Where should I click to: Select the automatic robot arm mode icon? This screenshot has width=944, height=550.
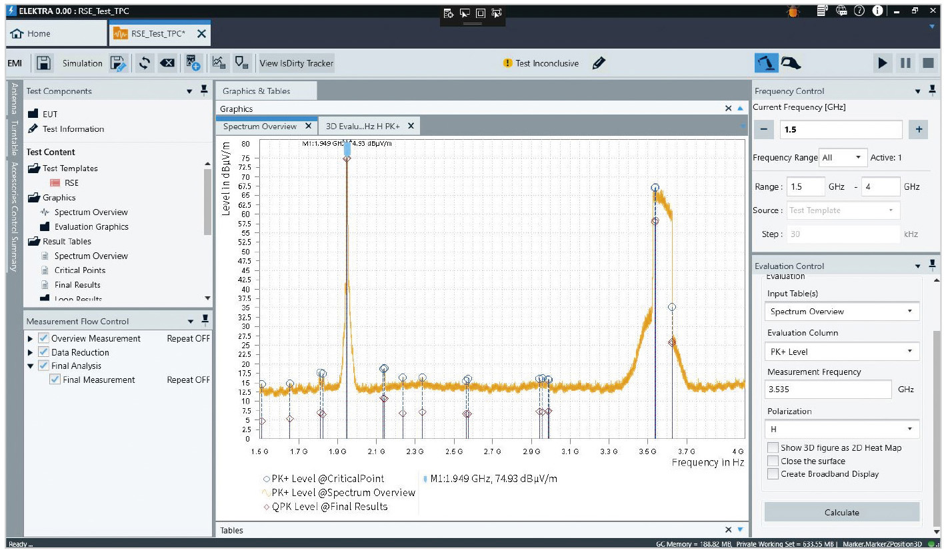pos(767,63)
